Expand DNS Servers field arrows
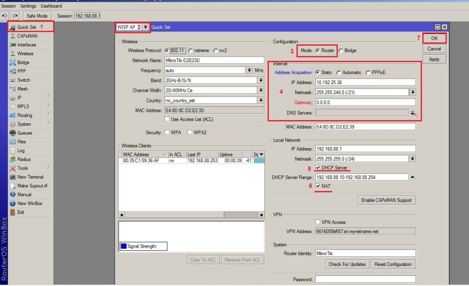The height and width of the screenshot is (286, 469). [412, 113]
